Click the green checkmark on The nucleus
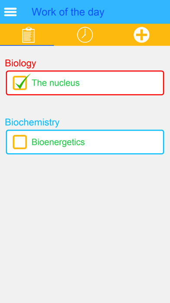This screenshot has height=303, width=170. pos(23,81)
